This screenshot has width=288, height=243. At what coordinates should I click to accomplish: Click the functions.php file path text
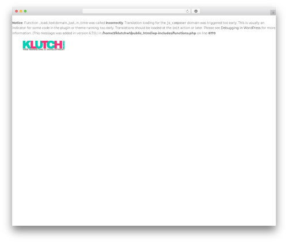pyautogui.click(x=149, y=33)
